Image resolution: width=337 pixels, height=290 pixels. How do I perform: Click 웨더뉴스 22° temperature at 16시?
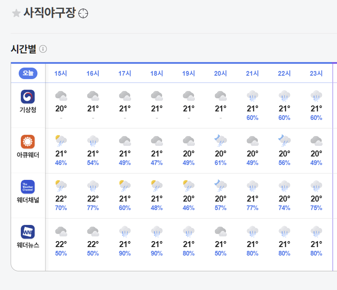(93, 245)
